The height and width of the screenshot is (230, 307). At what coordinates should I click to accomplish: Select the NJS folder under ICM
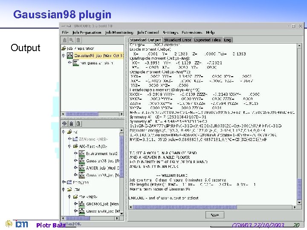(x=85, y=197)
